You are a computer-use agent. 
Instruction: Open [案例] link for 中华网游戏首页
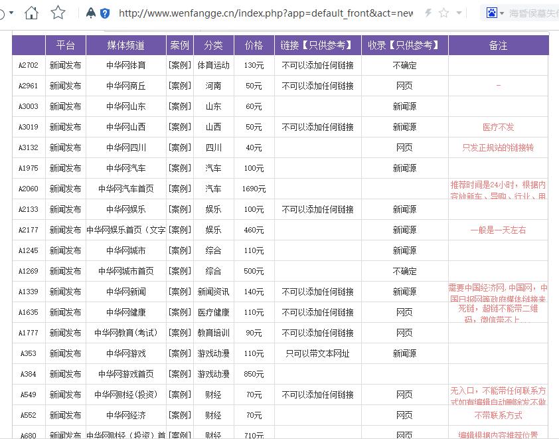(x=180, y=374)
